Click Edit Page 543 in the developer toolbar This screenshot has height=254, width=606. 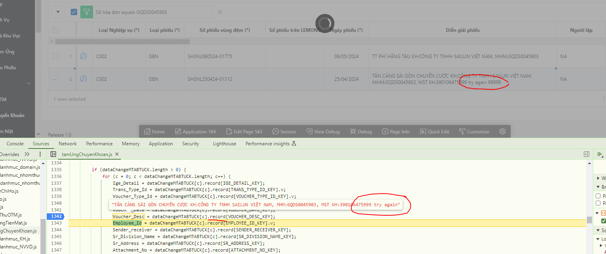point(244,131)
